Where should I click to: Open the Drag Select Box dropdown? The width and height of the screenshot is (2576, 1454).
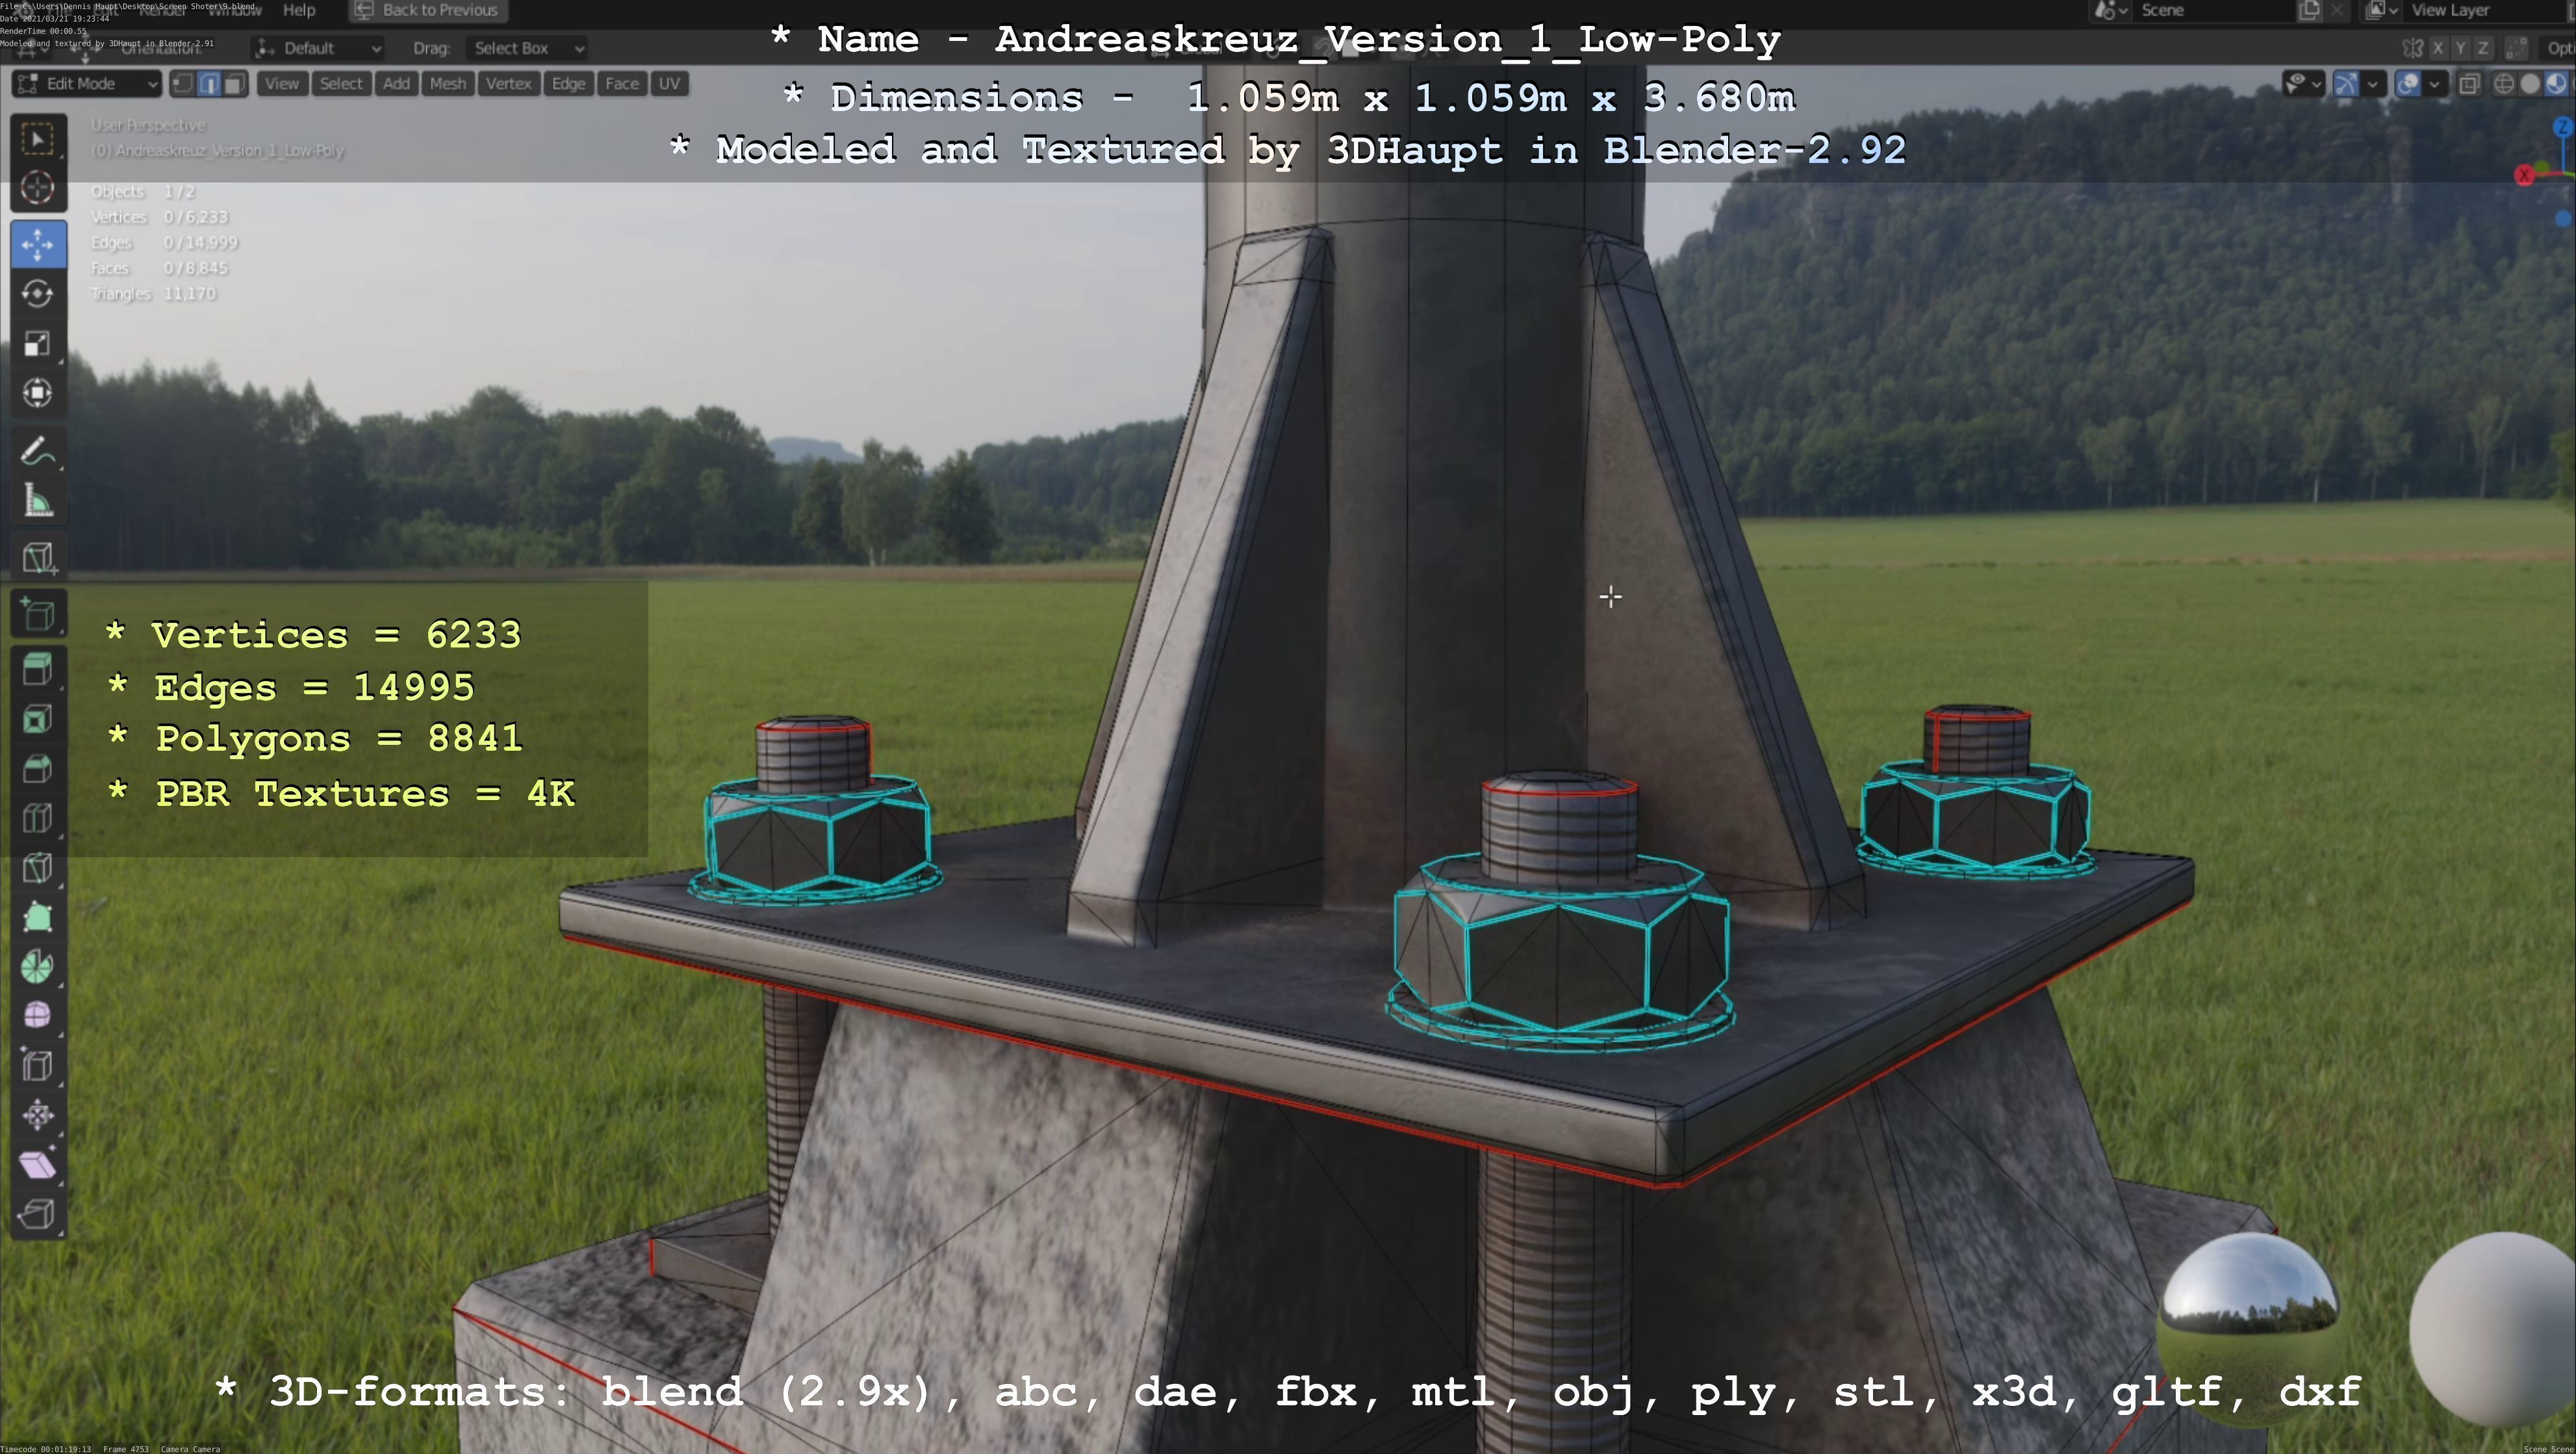[527, 48]
